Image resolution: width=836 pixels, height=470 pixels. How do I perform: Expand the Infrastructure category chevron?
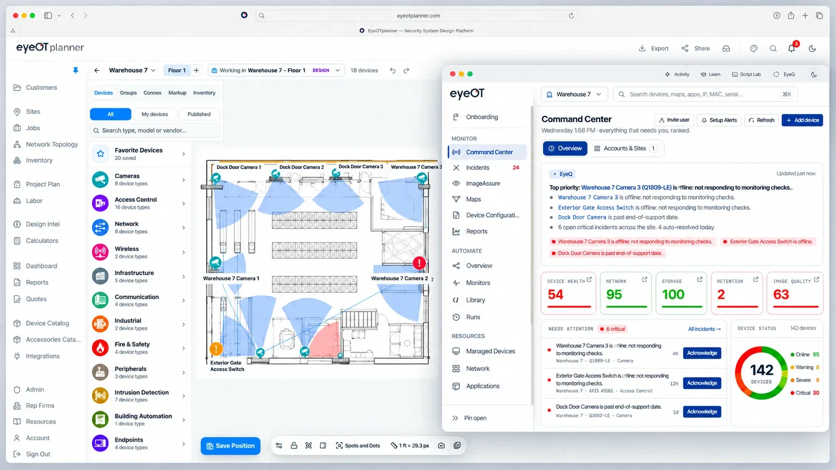click(183, 277)
